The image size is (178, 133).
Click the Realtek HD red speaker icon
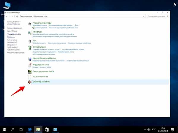[30, 82]
